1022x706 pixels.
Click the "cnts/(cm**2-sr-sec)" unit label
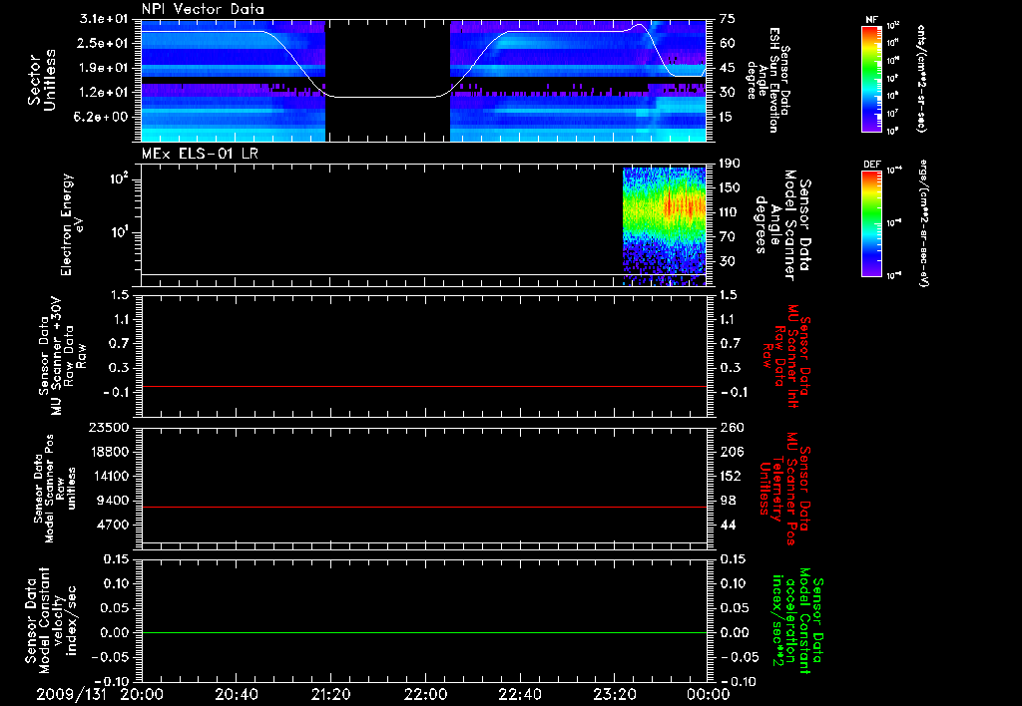tap(921, 79)
